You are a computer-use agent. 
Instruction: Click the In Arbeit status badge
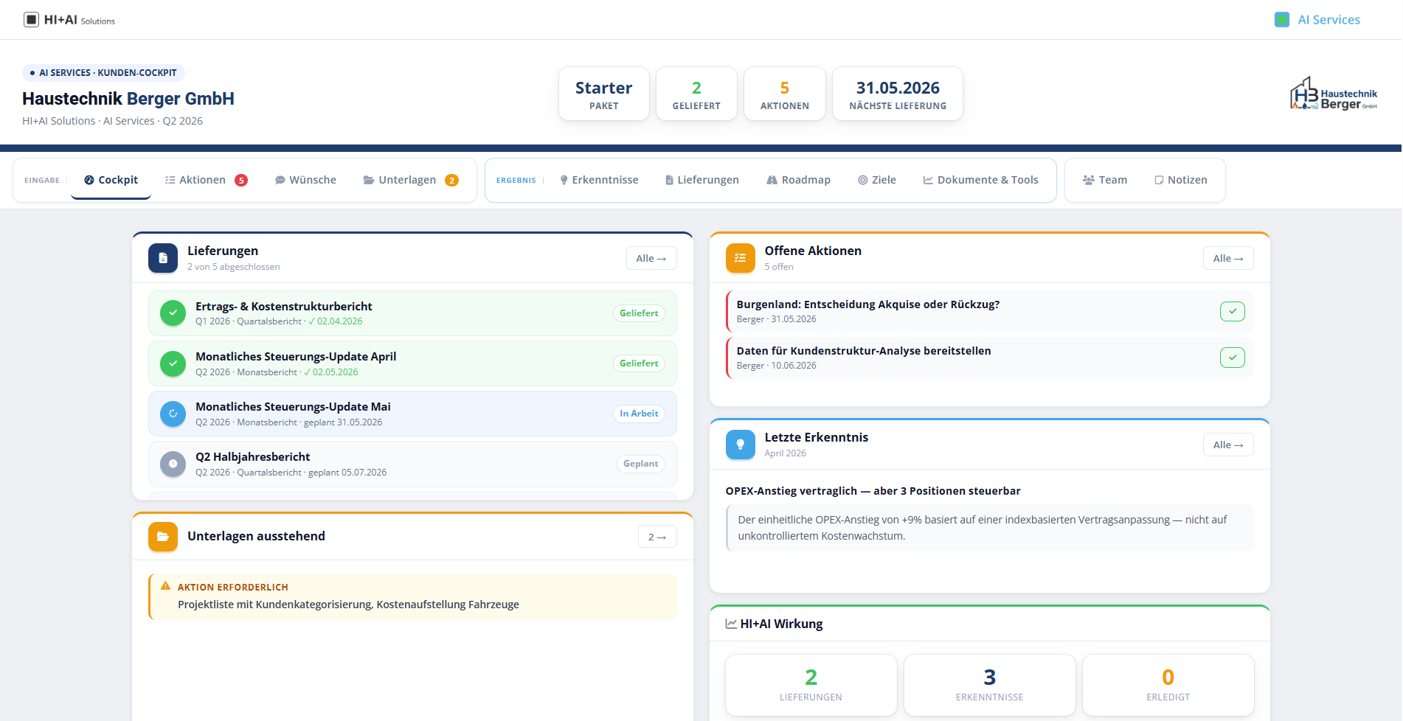click(639, 414)
